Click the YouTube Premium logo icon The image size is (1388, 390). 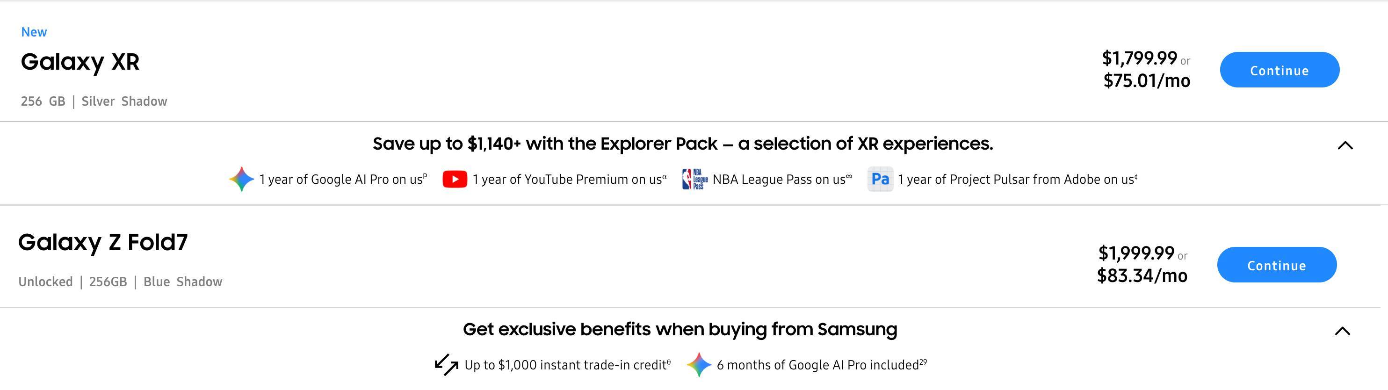click(454, 179)
